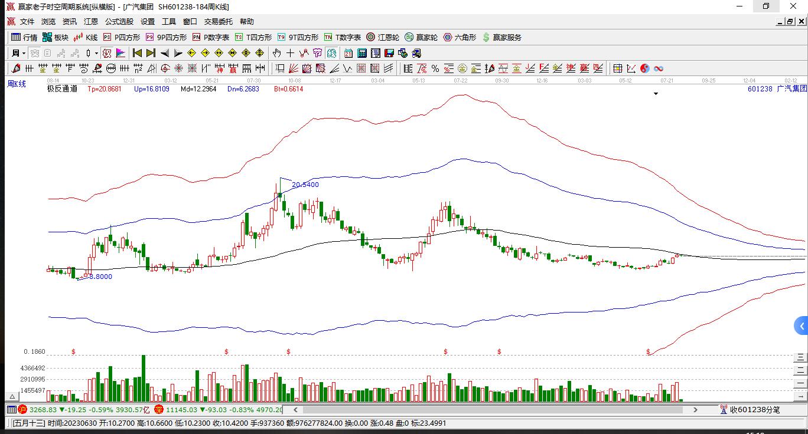
Task: Select the red pencil drawing tool
Action: click(16, 68)
